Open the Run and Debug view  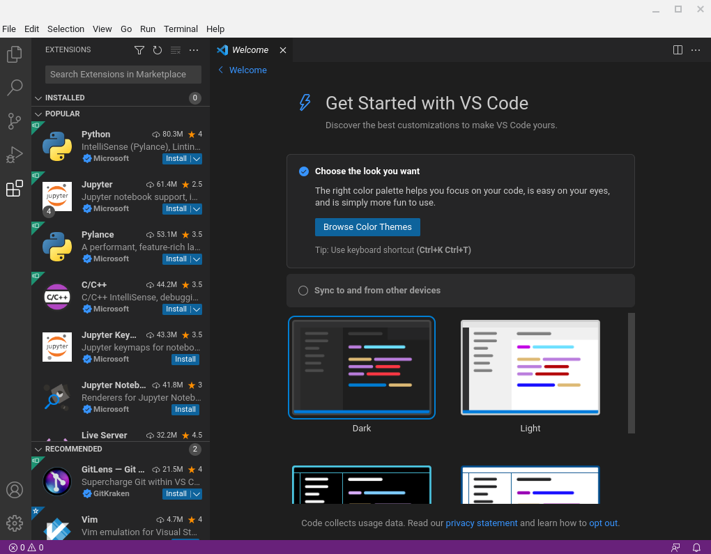[x=15, y=155]
